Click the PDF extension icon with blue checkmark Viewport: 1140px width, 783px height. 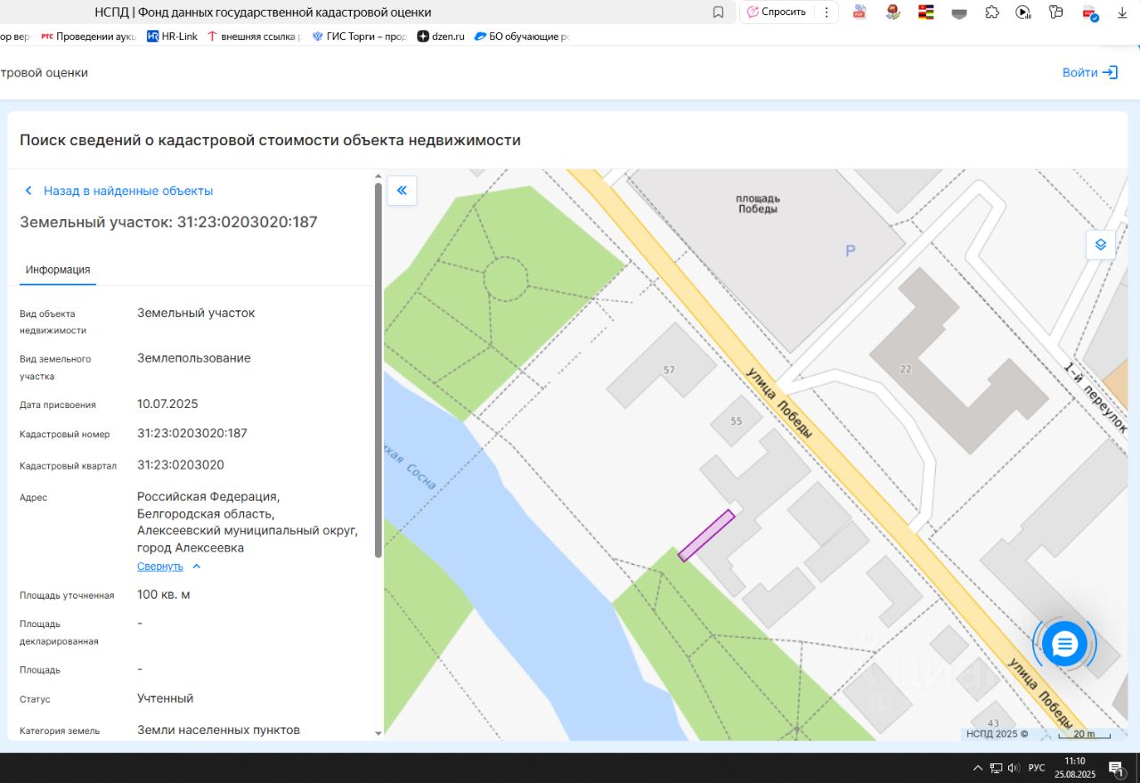coord(1090,12)
